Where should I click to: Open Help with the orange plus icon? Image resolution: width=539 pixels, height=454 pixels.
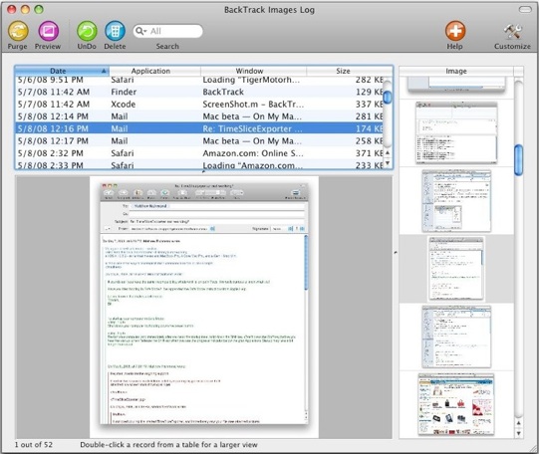tap(455, 31)
